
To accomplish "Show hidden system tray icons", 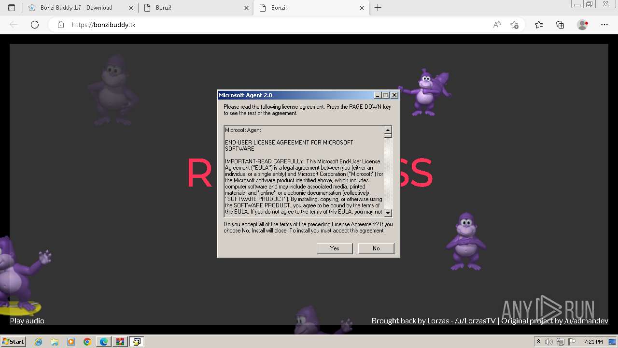I will click(538, 342).
